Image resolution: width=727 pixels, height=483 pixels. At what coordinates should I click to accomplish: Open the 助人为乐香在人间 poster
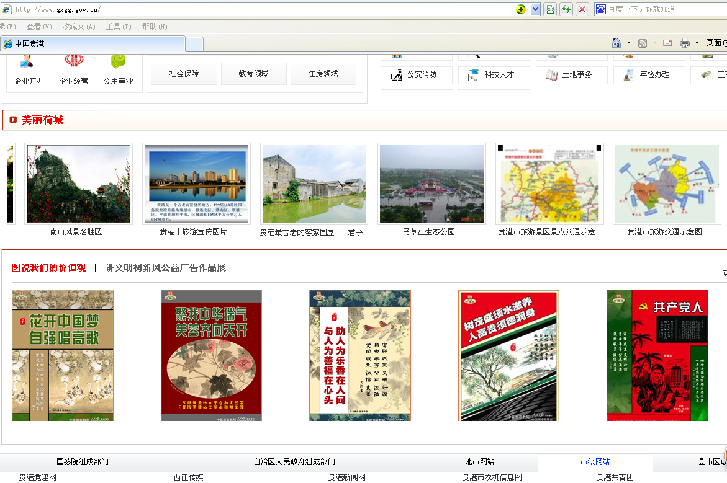360,355
